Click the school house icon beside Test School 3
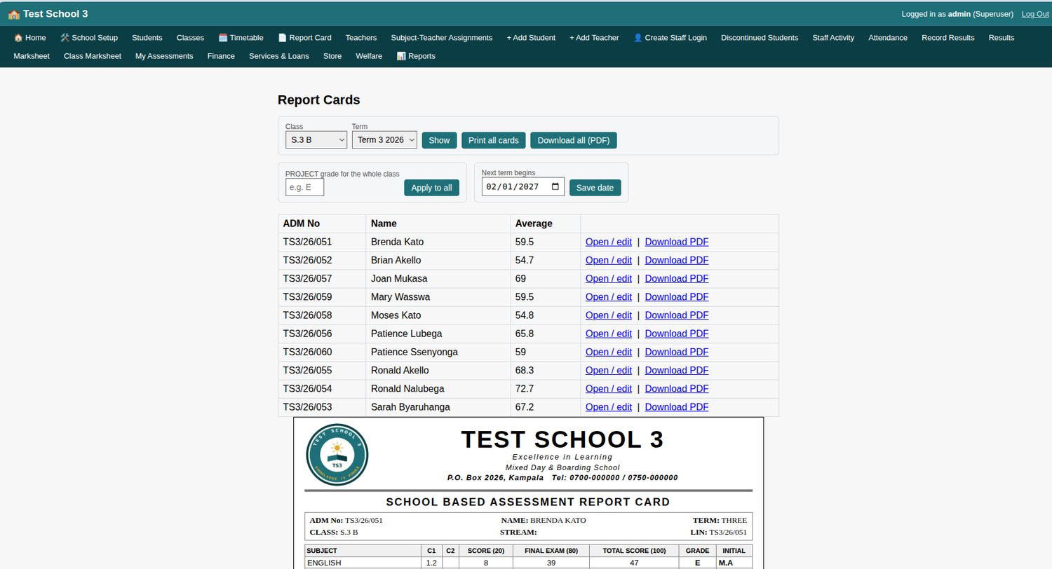Screen dimensions: 1052x569 tap(13, 14)
